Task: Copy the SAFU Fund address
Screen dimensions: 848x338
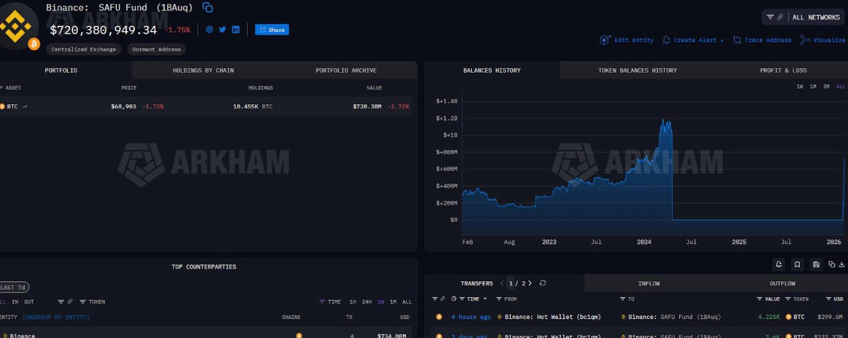Action: [x=208, y=7]
